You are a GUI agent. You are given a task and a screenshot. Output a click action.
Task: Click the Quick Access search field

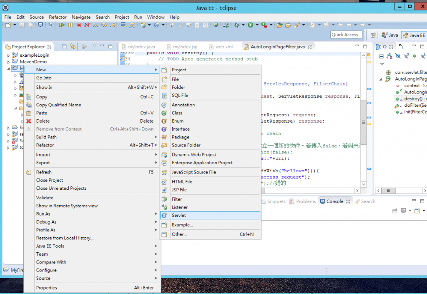[x=346, y=35]
